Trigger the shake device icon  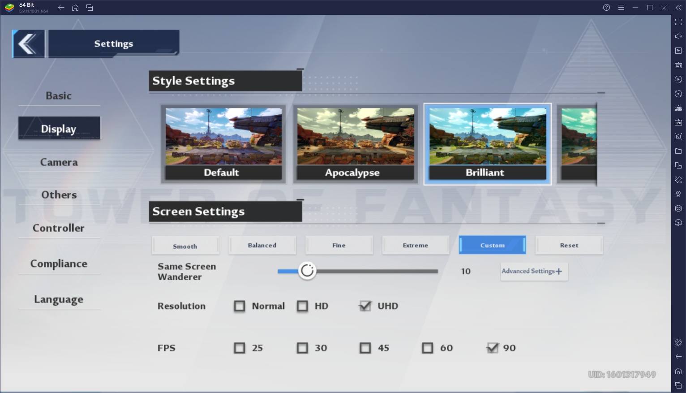678,180
